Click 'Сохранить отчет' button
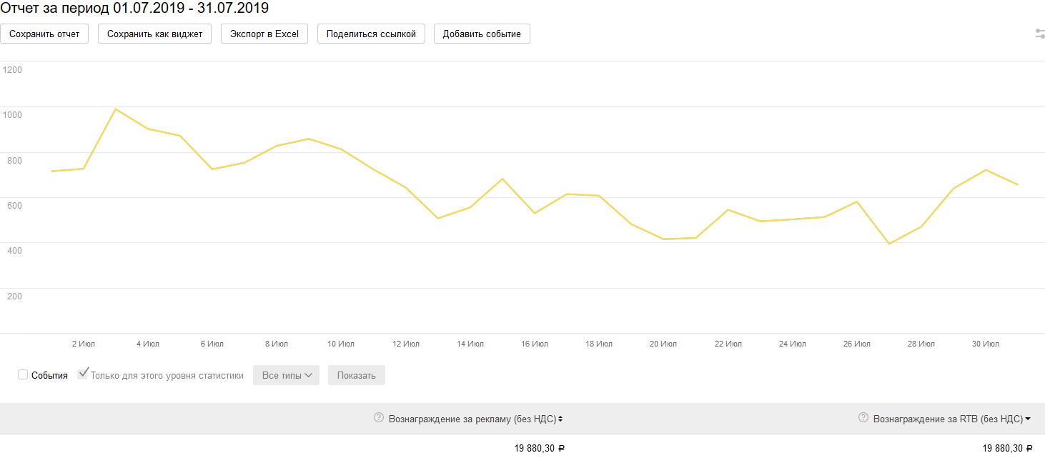The image size is (1045, 463). [44, 34]
